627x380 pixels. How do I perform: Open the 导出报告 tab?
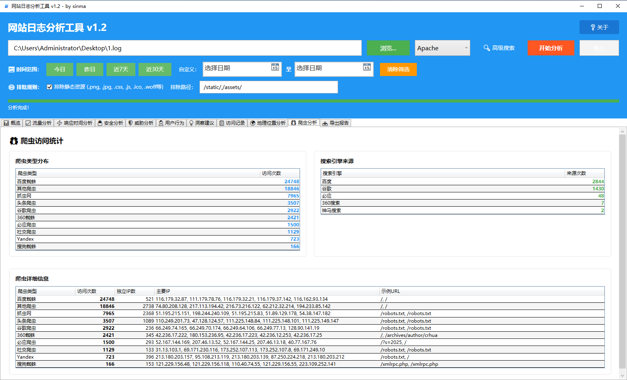(x=335, y=123)
